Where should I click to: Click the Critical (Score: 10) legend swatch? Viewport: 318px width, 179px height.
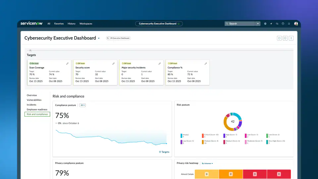click(x=203, y=136)
